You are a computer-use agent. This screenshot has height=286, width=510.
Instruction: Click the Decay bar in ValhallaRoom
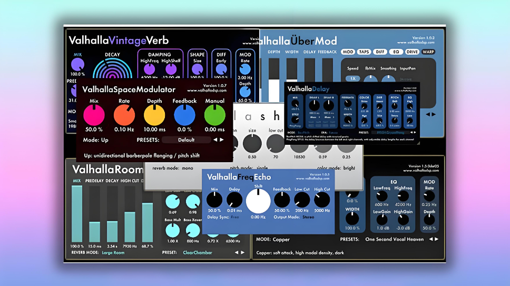click(112, 214)
